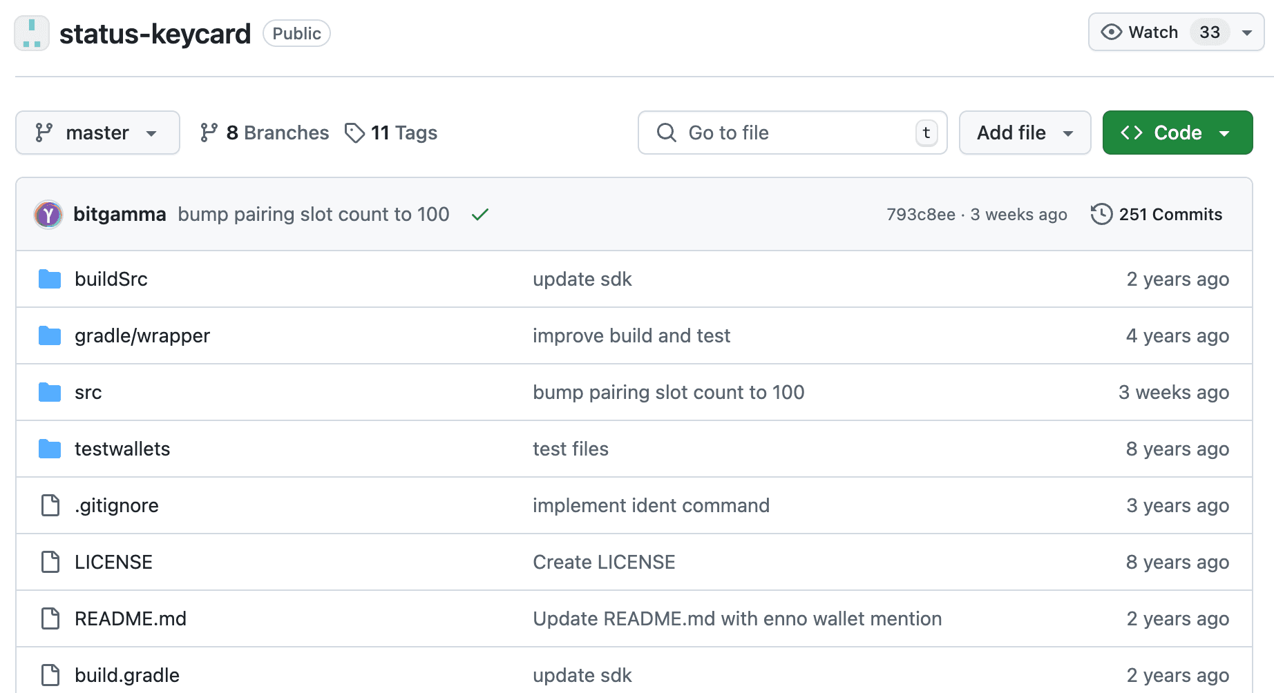This screenshot has height=693, width=1274.
Task: Click the buildSrc folder icon
Action: click(x=50, y=279)
